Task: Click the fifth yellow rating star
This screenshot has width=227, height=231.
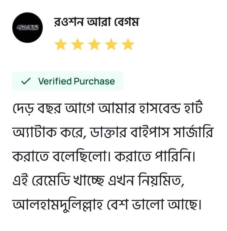Action: coord(128,44)
